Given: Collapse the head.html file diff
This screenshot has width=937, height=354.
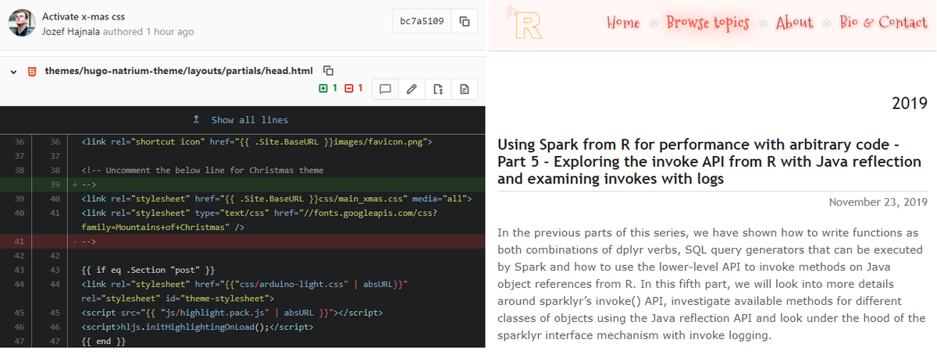Looking at the screenshot, I should (x=13, y=71).
